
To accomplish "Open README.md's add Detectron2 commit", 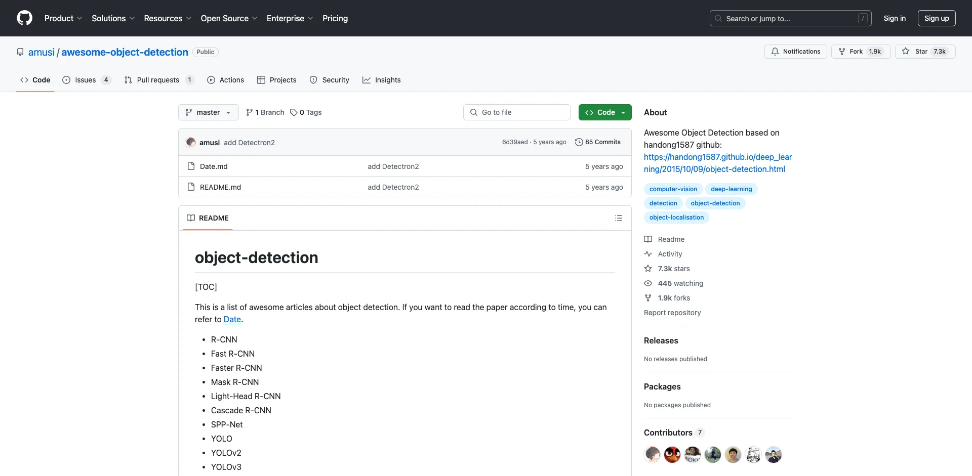I will click(x=393, y=187).
